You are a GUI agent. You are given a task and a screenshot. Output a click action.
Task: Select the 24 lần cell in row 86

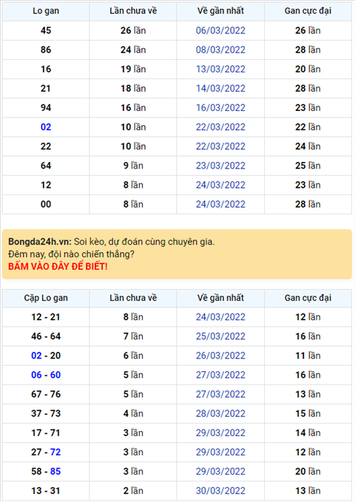pyautogui.click(x=133, y=50)
